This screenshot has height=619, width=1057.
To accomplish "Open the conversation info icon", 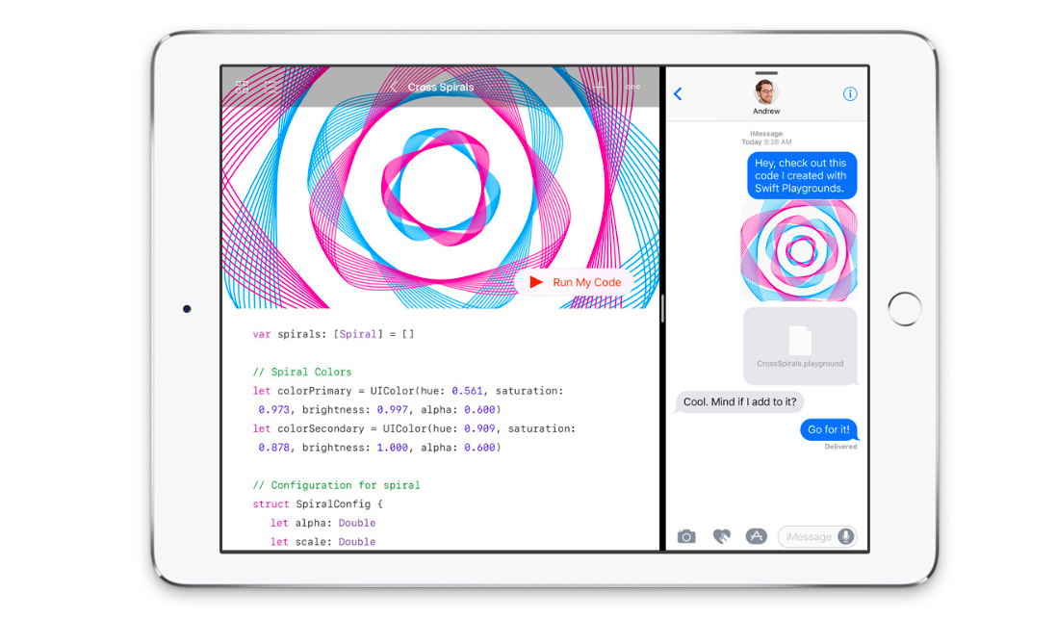I will (x=850, y=93).
